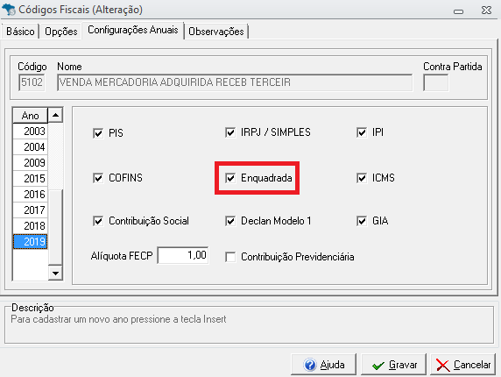
Task: Toggle the PIS checkbox
Action: pyautogui.click(x=98, y=132)
